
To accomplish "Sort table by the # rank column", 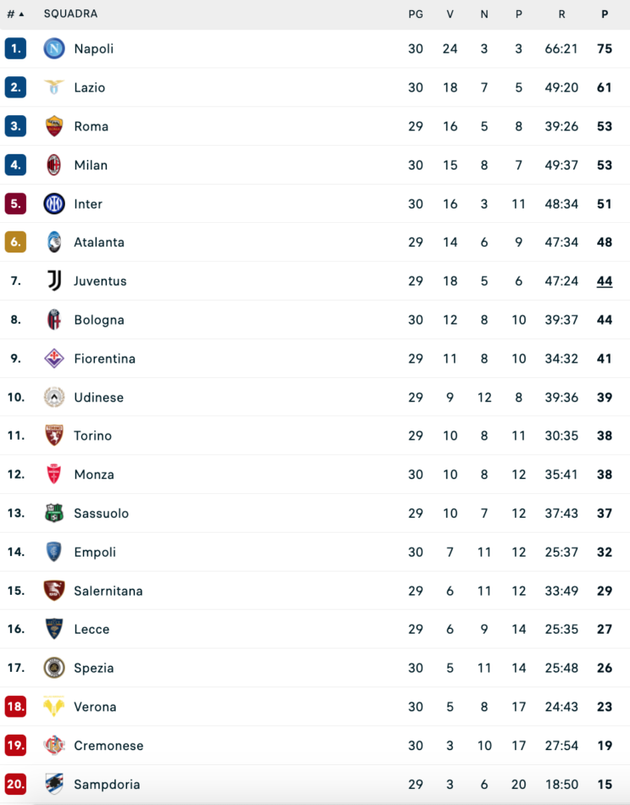I will pos(15,14).
